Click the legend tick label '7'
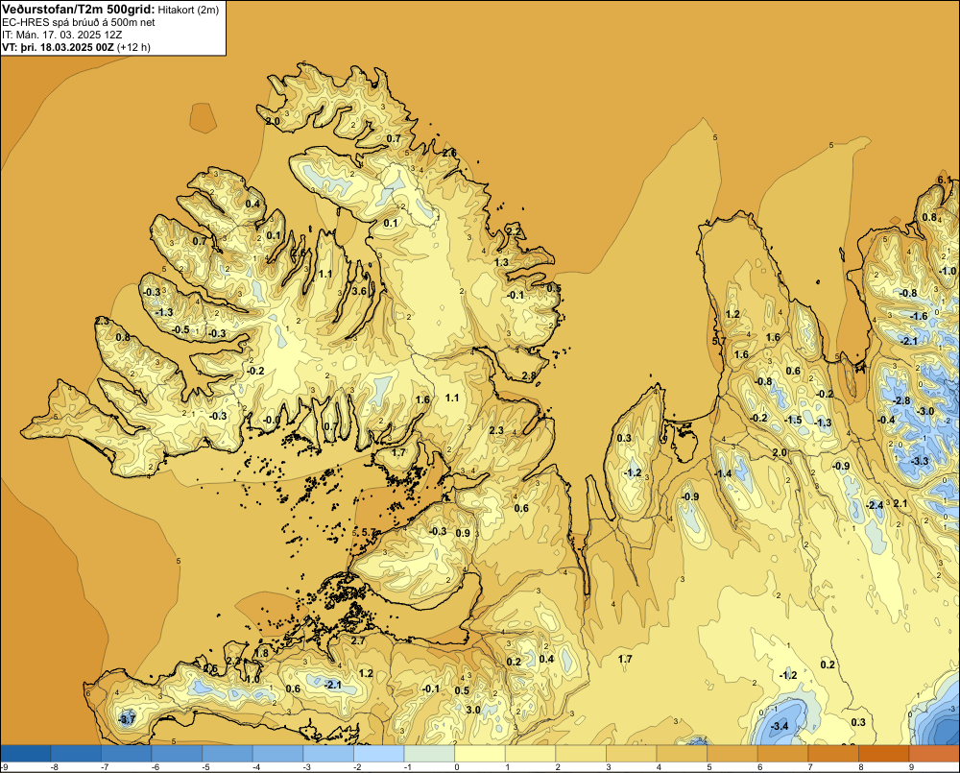The image size is (960, 773). click(810, 767)
